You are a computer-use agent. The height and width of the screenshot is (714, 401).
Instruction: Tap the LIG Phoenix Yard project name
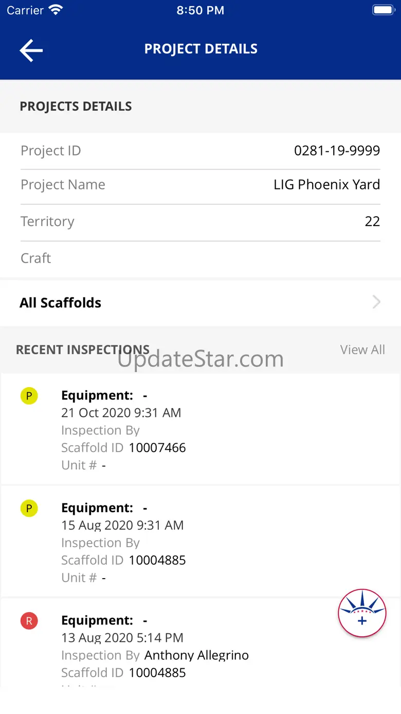pos(326,185)
